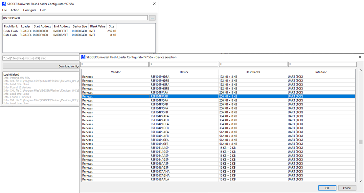Image resolution: width=364 pixels, height=193 pixels.
Task: Click the FlashBanks filter field
Action: [x=253, y=64]
